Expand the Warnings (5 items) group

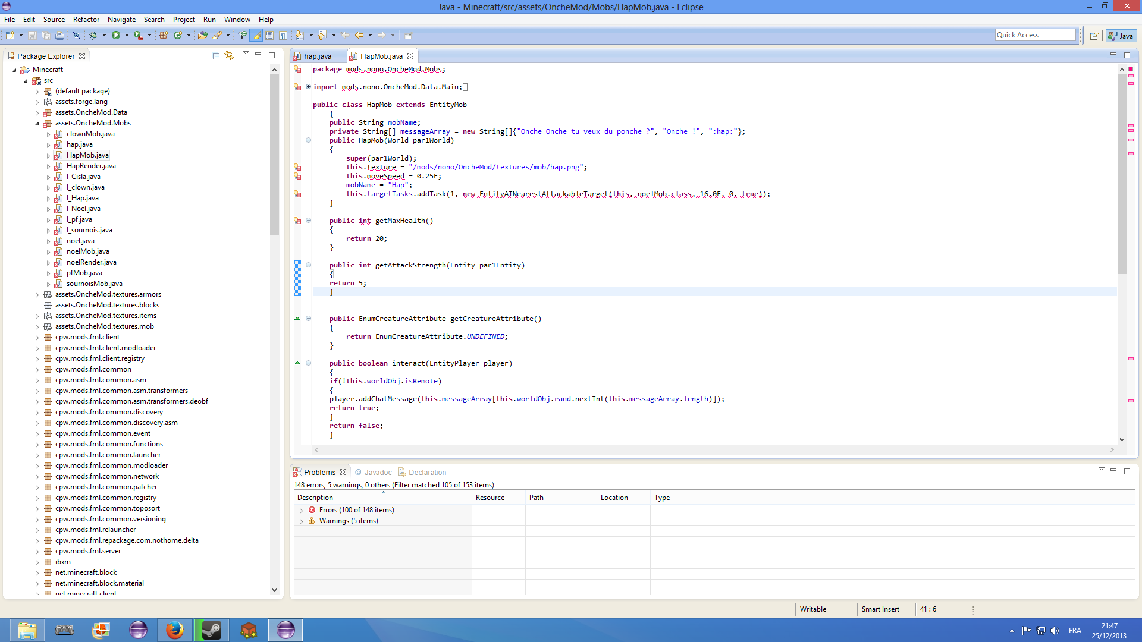pos(301,521)
